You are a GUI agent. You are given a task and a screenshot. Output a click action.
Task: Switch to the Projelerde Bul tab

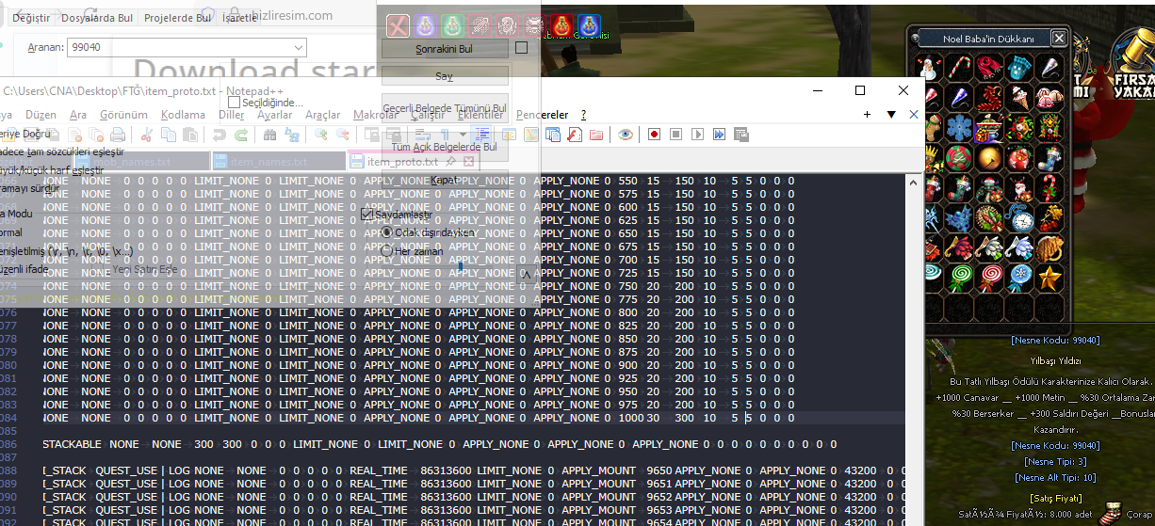177,18
